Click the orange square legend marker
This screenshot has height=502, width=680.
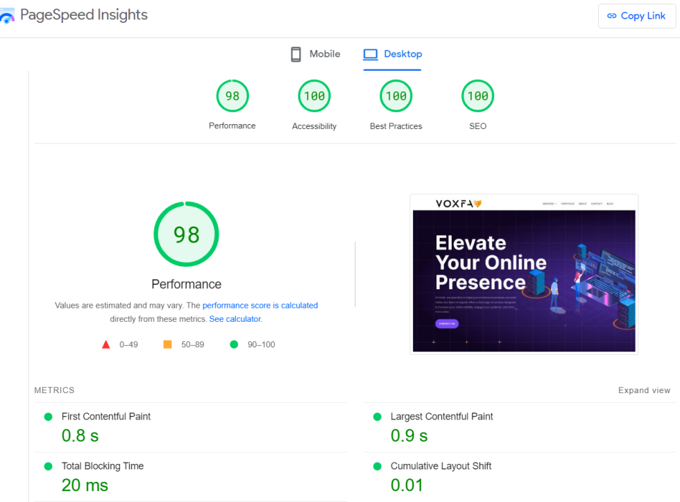(167, 344)
